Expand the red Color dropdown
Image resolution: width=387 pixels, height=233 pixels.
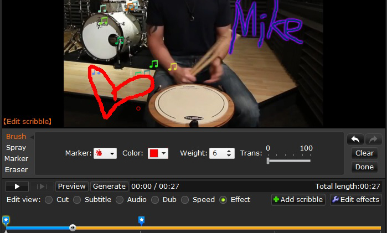(158, 153)
